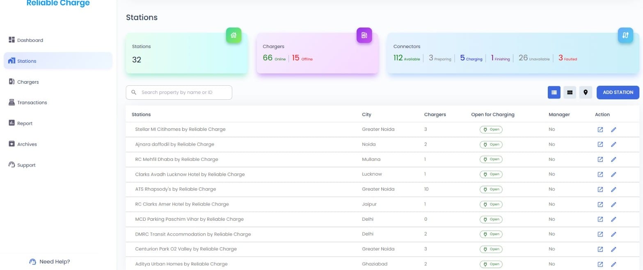Open ATS Rhapsody's station details icon
The height and width of the screenshot is (270, 643).
(x=600, y=190)
